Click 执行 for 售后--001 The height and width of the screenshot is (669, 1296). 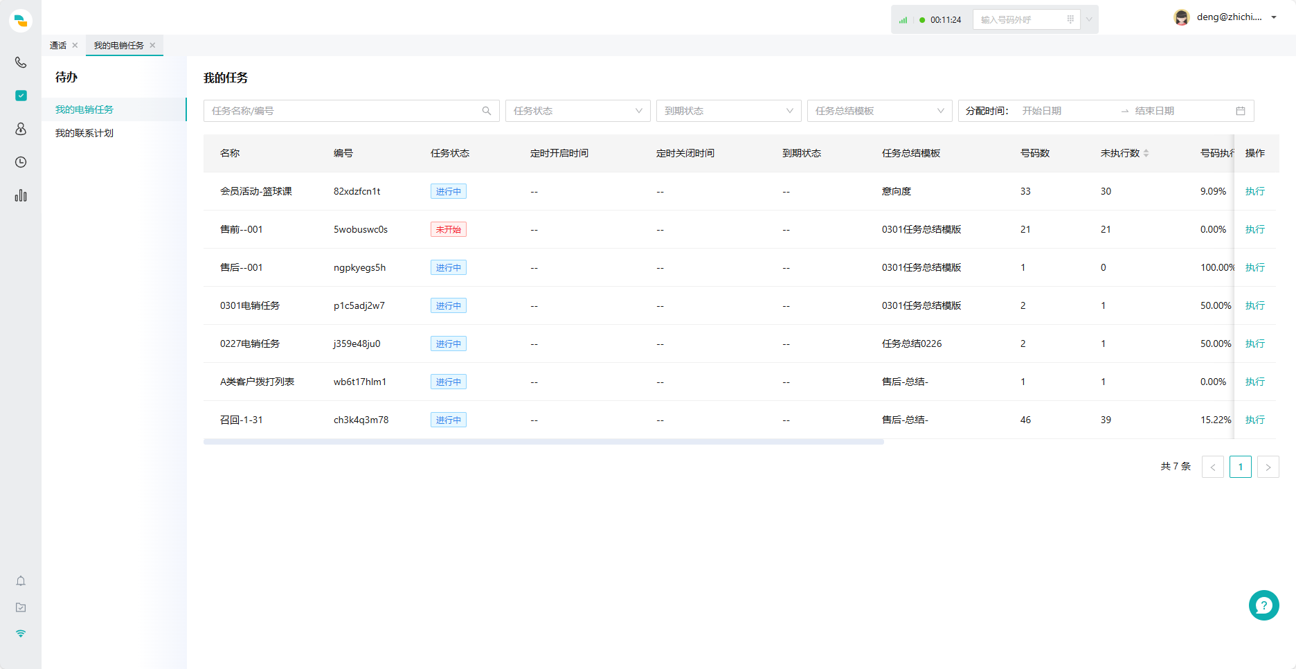click(1254, 267)
